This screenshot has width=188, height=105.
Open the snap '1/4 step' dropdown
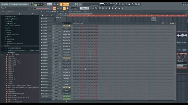coord(74,8)
